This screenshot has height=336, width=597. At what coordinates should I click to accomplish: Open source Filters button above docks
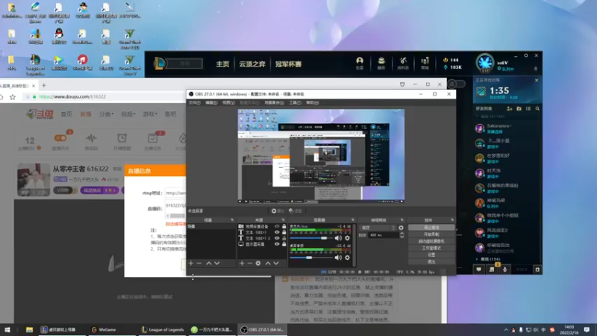click(x=296, y=211)
